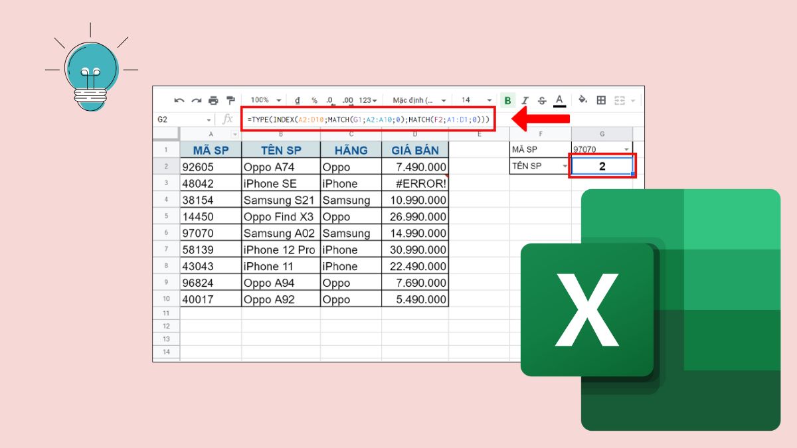Undo the last action
The width and height of the screenshot is (797, 448).
tap(179, 100)
